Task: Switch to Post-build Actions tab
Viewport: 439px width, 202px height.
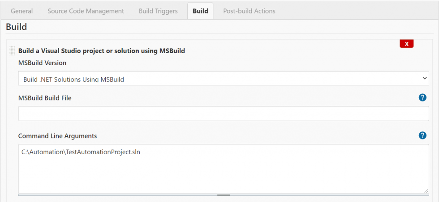Action: pyautogui.click(x=249, y=11)
